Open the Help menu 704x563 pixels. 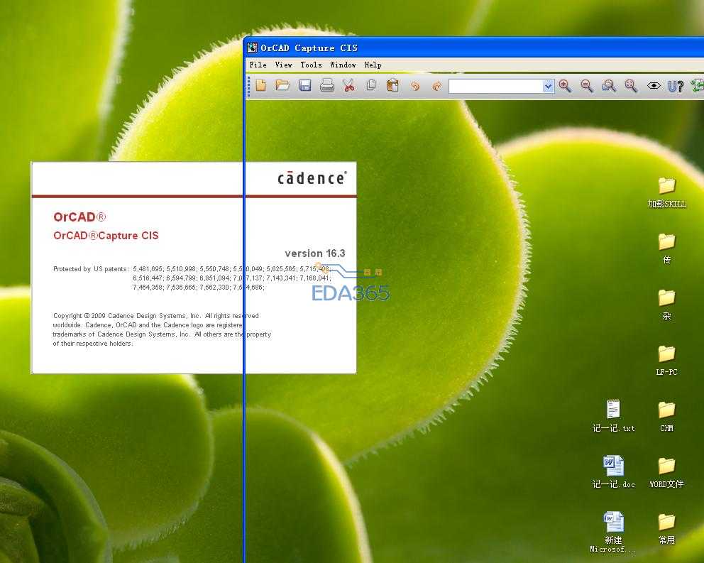pos(373,65)
